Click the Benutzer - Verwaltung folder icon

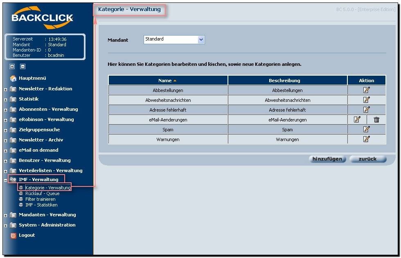coord(13,160)
